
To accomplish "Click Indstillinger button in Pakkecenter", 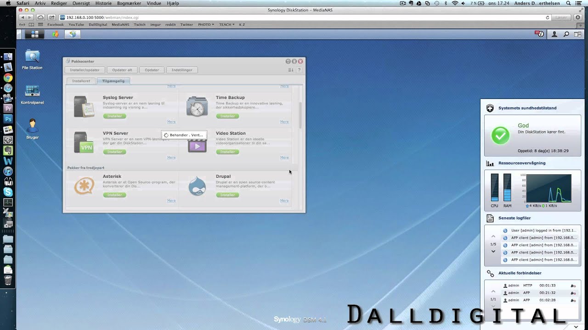I will click(182, 70).
